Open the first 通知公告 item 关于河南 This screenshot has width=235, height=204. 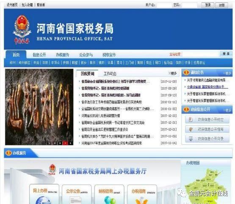tap(208, 80)
